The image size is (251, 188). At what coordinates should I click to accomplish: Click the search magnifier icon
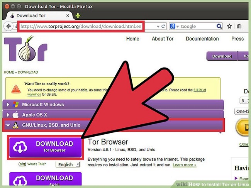point(219,26)
